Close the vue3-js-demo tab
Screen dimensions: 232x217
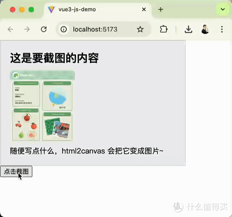point(144,9)
